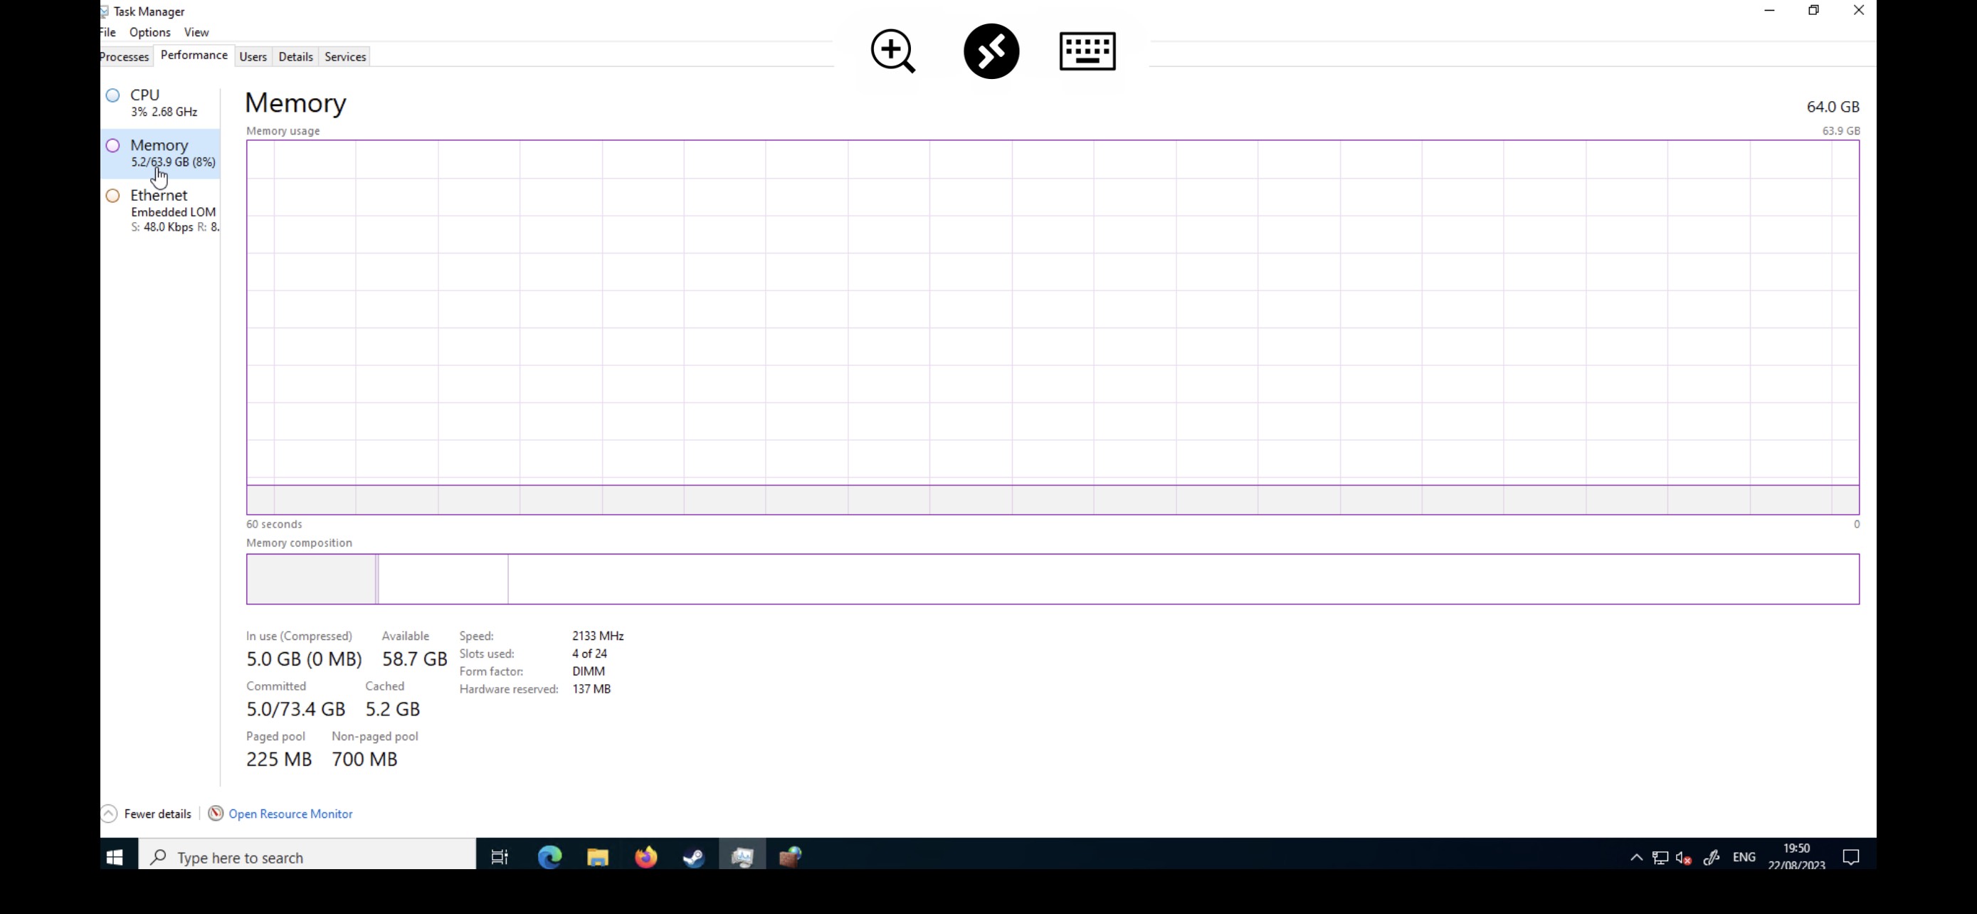Screen dimensions: 1977x914
Task: Switch to the Performance tab
Action: point(194,56)
